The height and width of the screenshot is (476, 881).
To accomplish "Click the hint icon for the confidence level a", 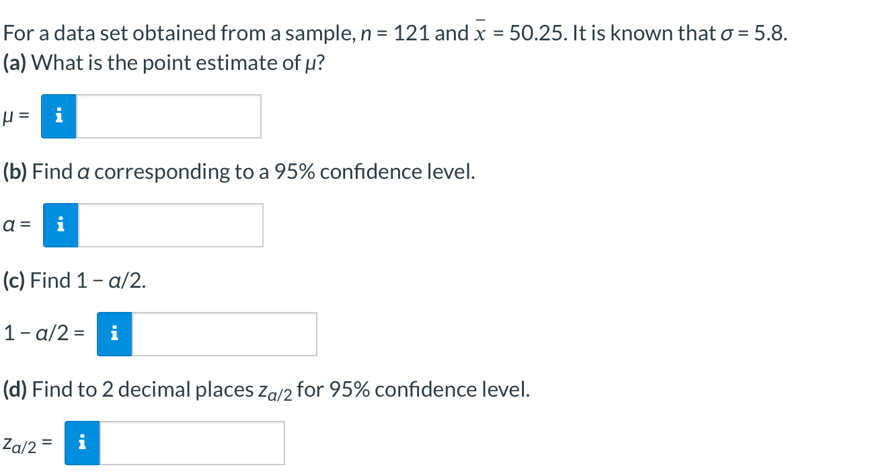I will pos(61,225).
